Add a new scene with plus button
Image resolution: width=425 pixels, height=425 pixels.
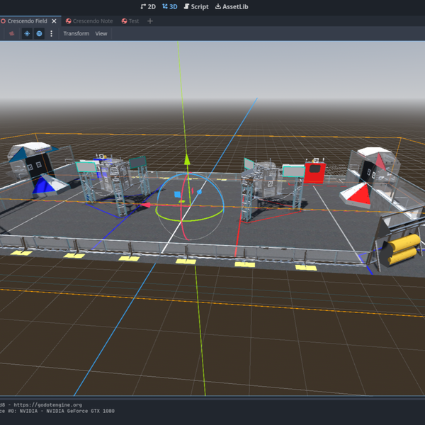(x=150, y=21)
